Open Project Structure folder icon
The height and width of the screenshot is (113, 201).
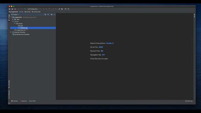[62, 9]
